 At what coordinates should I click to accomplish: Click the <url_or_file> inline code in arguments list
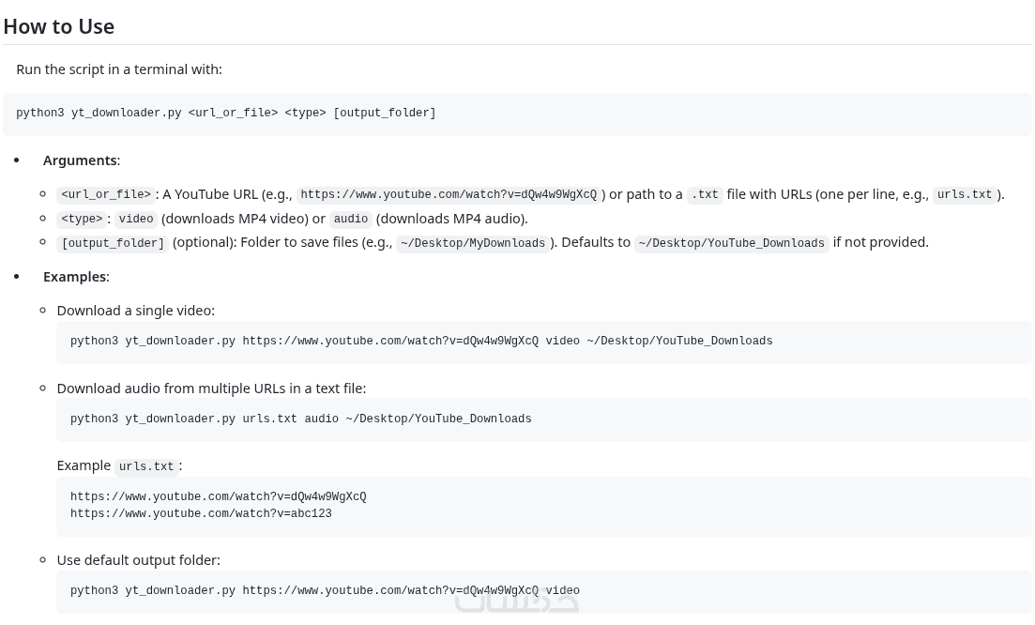click(x=106, y=195)
